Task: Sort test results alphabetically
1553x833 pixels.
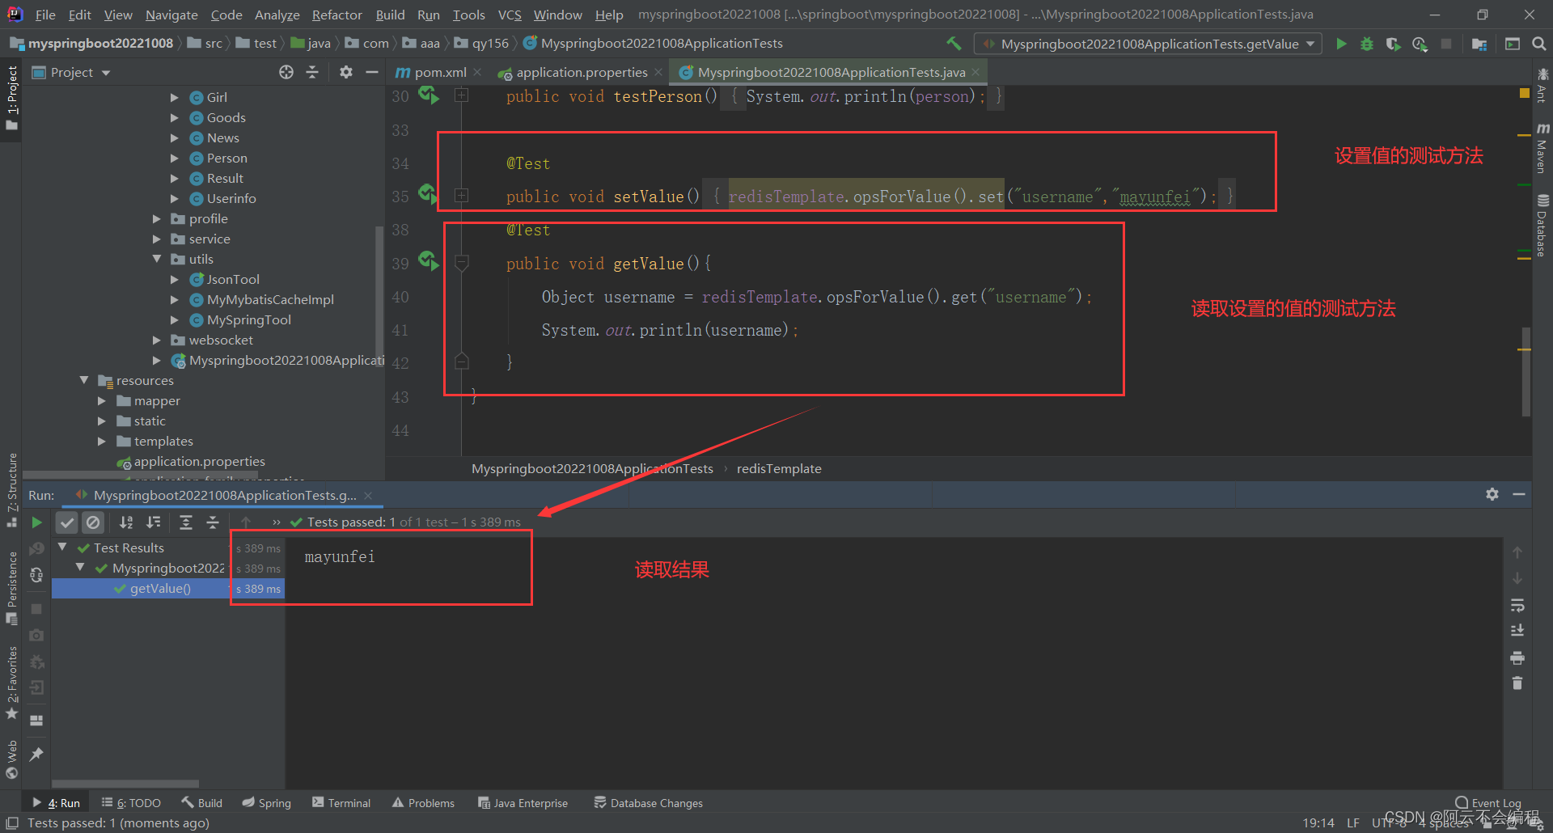Action: pos(126,522)
